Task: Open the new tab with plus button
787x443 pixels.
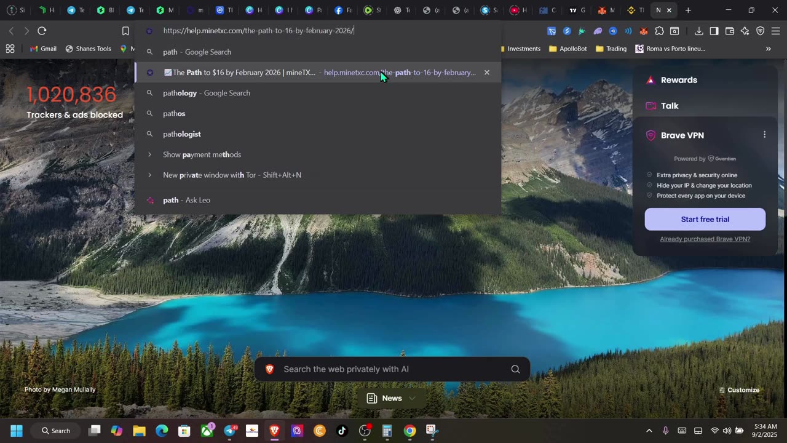Action: tap(688, 10)
